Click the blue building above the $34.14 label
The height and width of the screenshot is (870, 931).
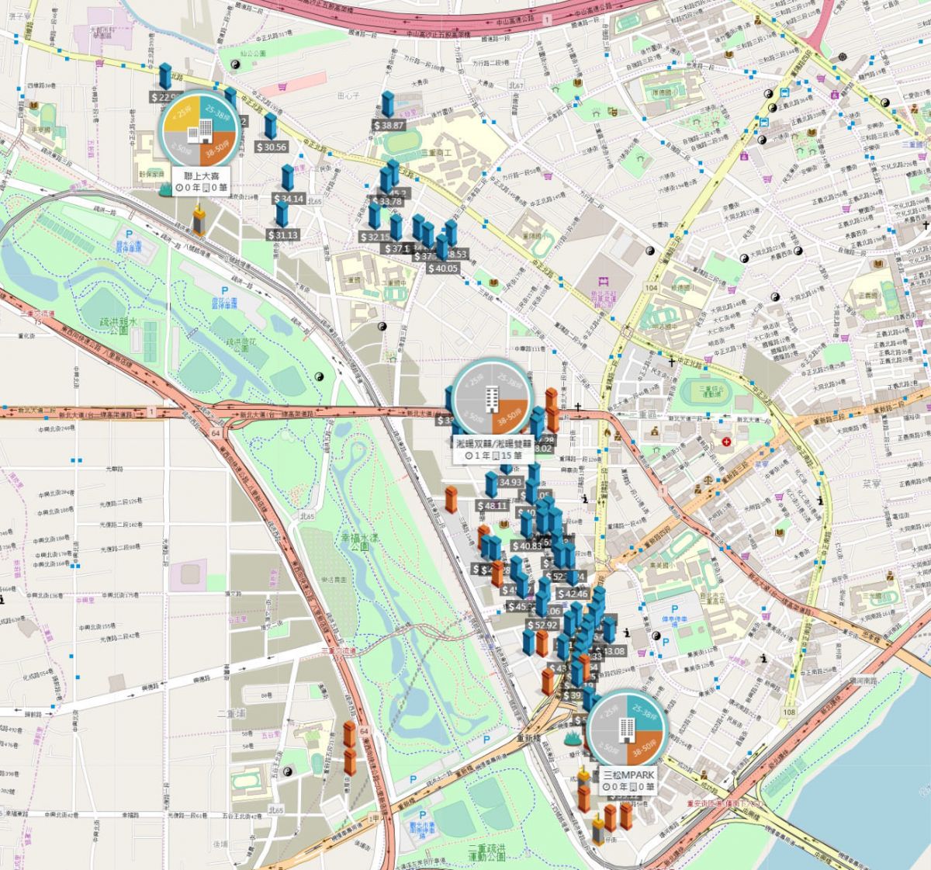coord(286,179)
